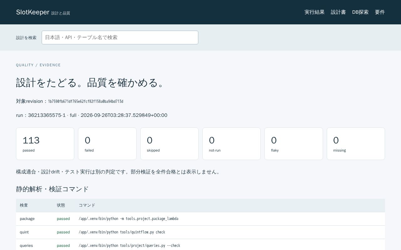
Task: Click the SlotKeeper site title
Action: 33,12
